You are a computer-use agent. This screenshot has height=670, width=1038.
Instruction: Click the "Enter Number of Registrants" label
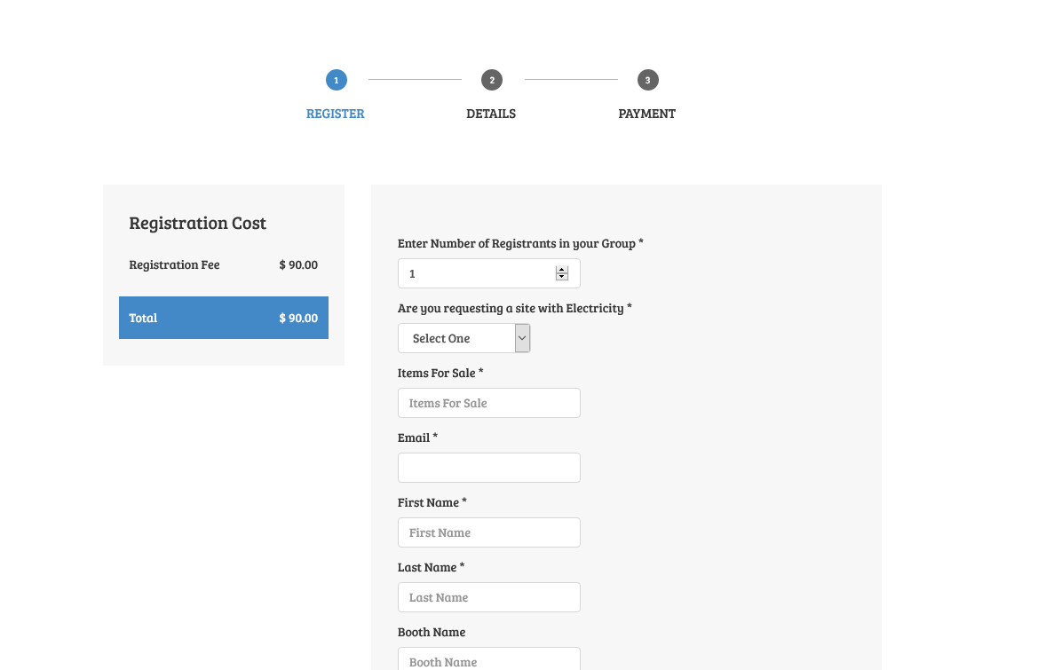click(519, 243)
